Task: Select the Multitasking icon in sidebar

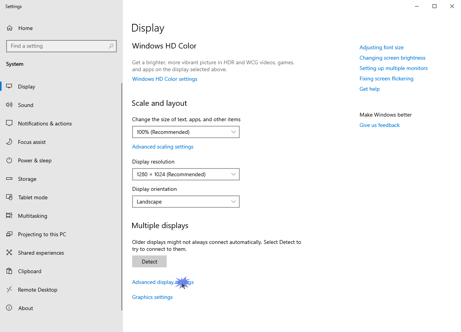Action: click(9, 215)
